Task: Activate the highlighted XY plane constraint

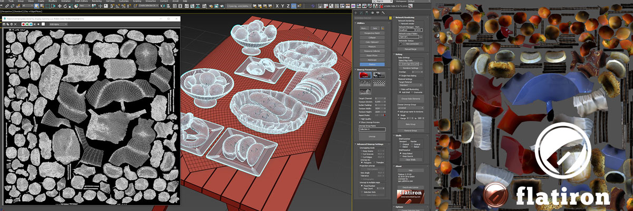Action: 294,6
